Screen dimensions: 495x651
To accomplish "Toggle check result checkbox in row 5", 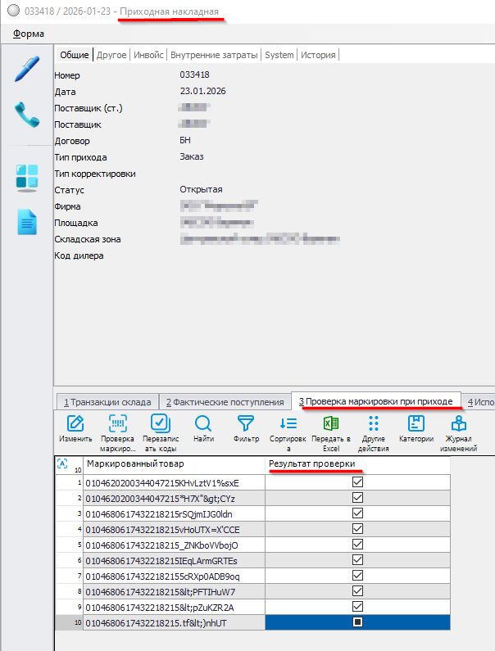I will click(357, 545).
